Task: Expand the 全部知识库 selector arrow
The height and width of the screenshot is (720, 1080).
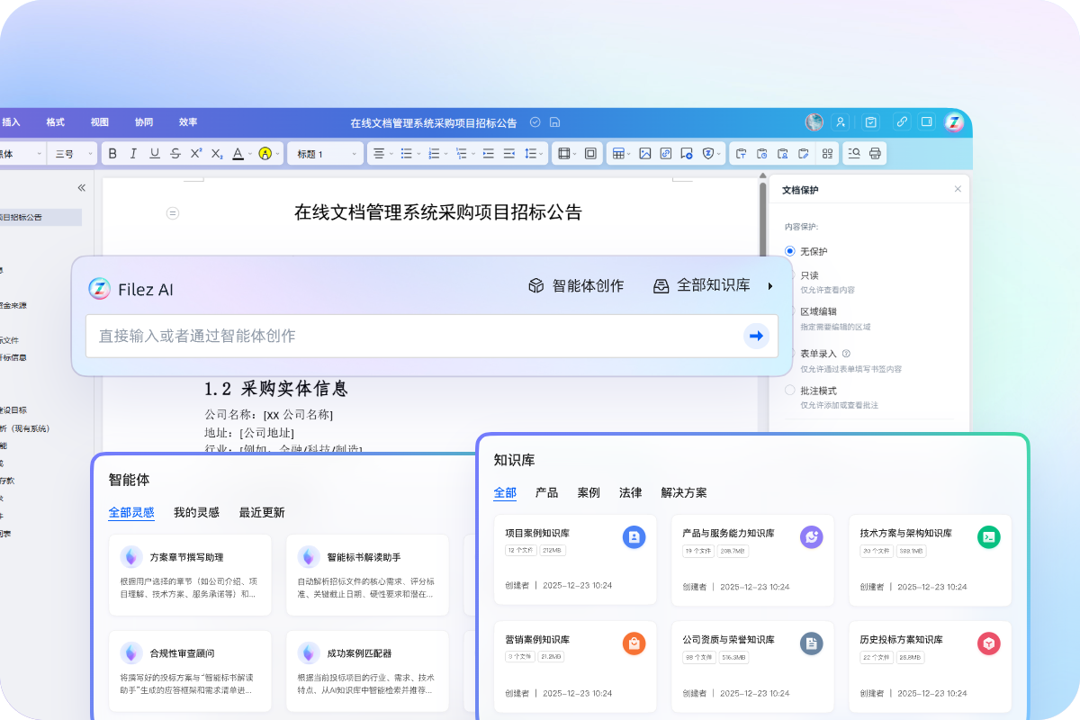Action: (x=770, y=286)
